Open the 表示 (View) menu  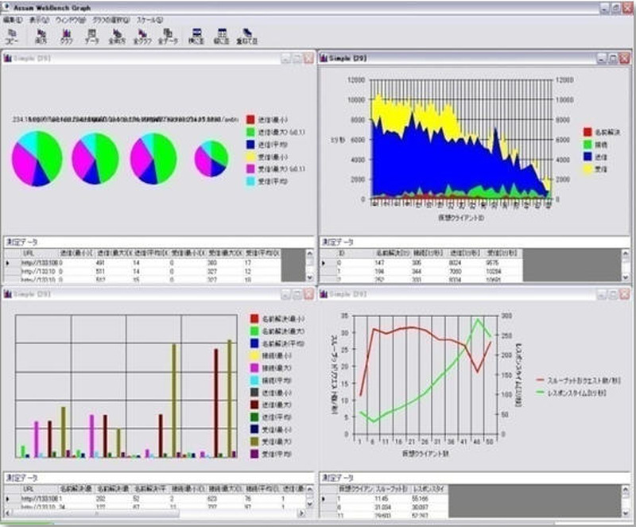coord(39,20)
